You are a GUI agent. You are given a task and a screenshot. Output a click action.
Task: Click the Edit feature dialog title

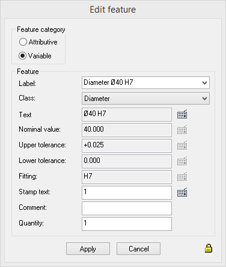(x=113, y=10)
